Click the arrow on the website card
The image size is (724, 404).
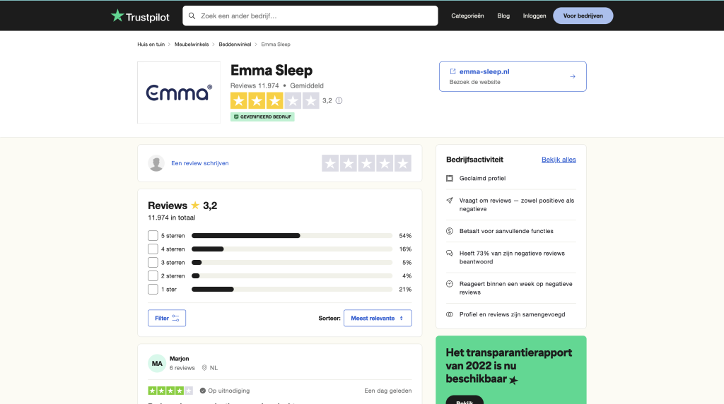pos(573,76)
